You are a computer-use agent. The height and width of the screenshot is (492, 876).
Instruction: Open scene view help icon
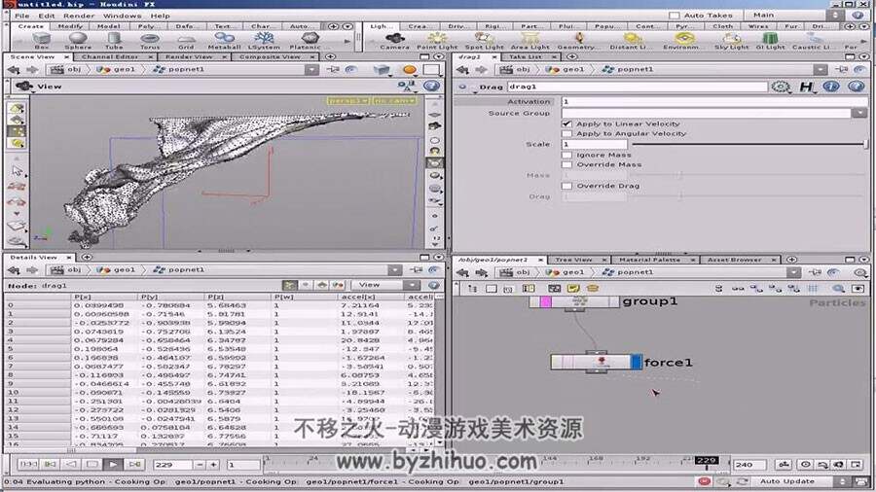pos(431,86)
